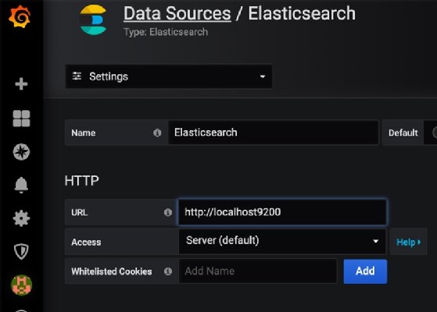Open Configuration via the gear icon
This screenshot has height=312, width=437.
pyautogui.click(x=21, y=218)
